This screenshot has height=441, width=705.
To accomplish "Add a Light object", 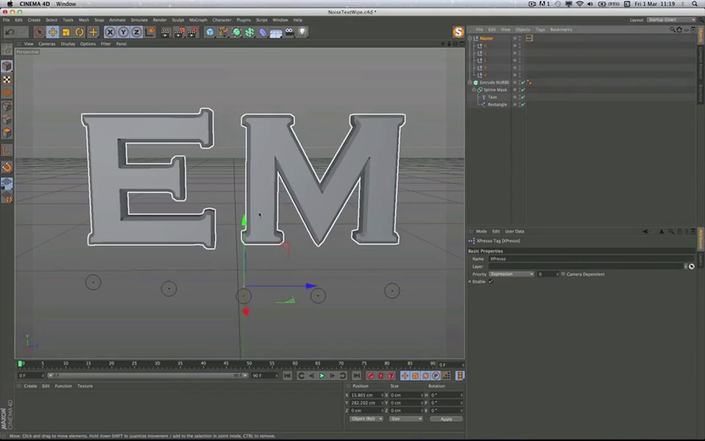I will (x=303, y=32).
